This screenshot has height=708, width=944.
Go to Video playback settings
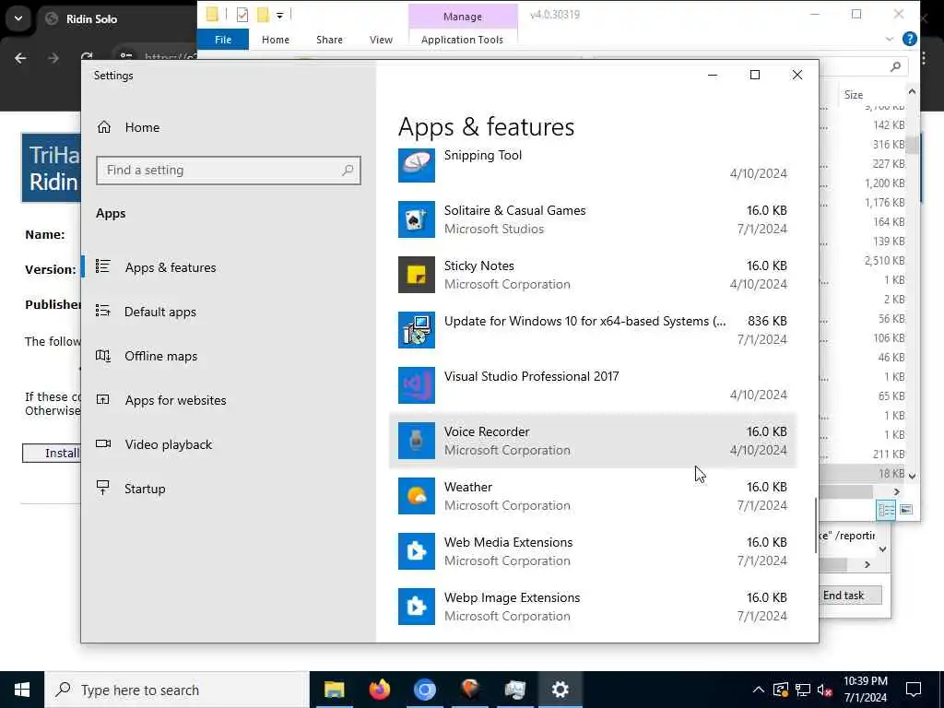point(169,445)
